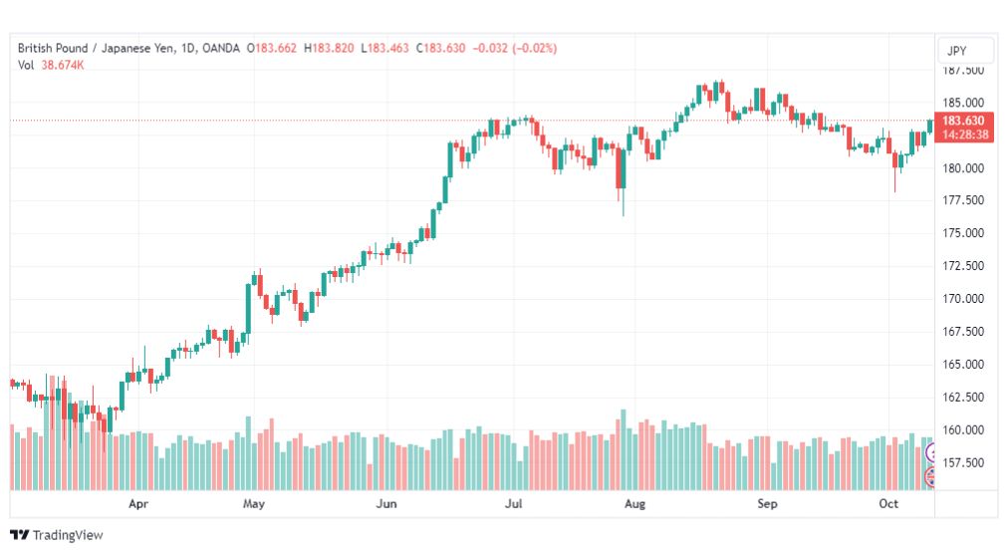
Task: Click the tallest green volume bar near Aug
Action: (x=623, y=449)
